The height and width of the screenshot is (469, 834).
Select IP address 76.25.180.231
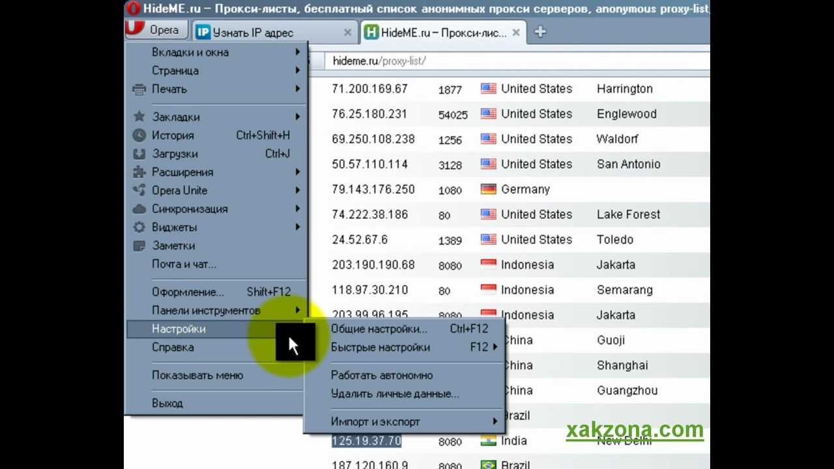click(x=369, y=114)
